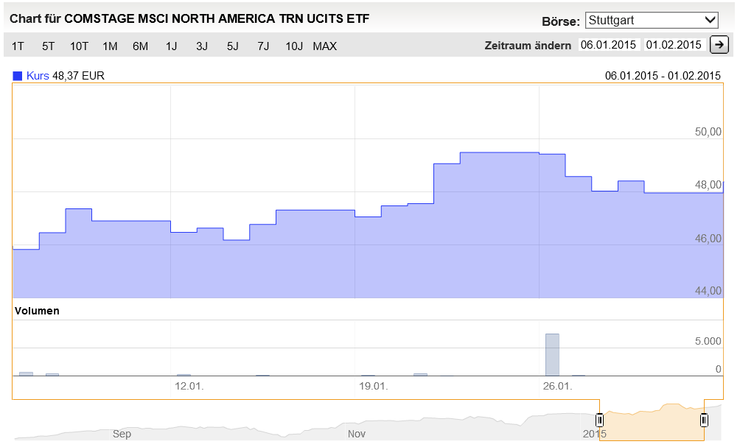Image resolution: width=740 pixels, height=447 pixels.
Task: Display the 5J chart range
Action: pos(233,46)
